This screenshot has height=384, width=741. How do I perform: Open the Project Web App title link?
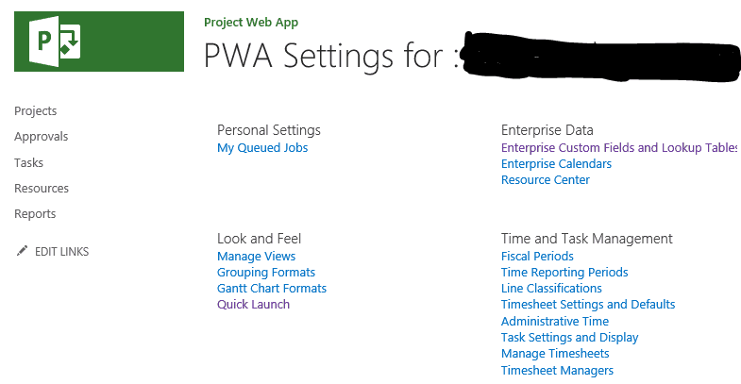tap(251, 23)
